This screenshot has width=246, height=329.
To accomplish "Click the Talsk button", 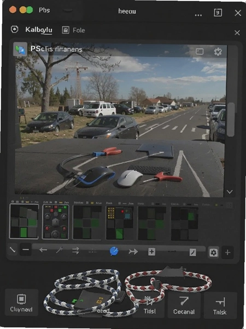I will point(220,305).
